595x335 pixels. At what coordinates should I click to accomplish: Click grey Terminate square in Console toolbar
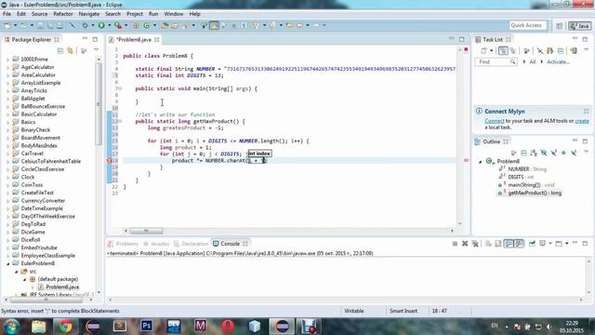point(455,244)
